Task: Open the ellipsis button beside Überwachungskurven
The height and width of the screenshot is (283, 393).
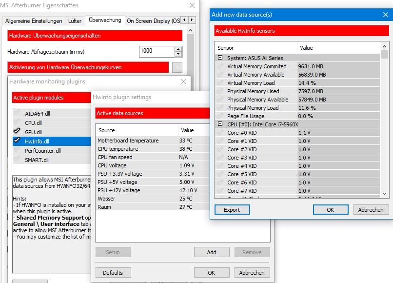Action: pyautogui.click(x=177, y=67)
